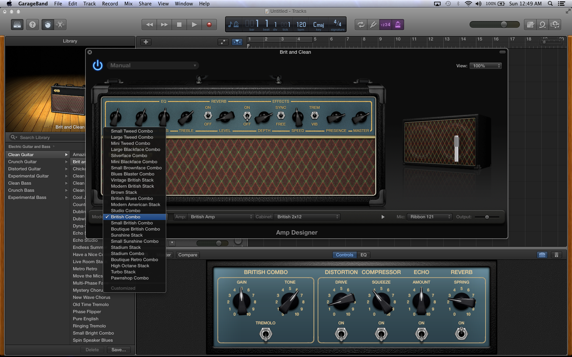Open the Quick Help question mark button
This screenshot has height=357, width=572.
click(x=32, y=24)
